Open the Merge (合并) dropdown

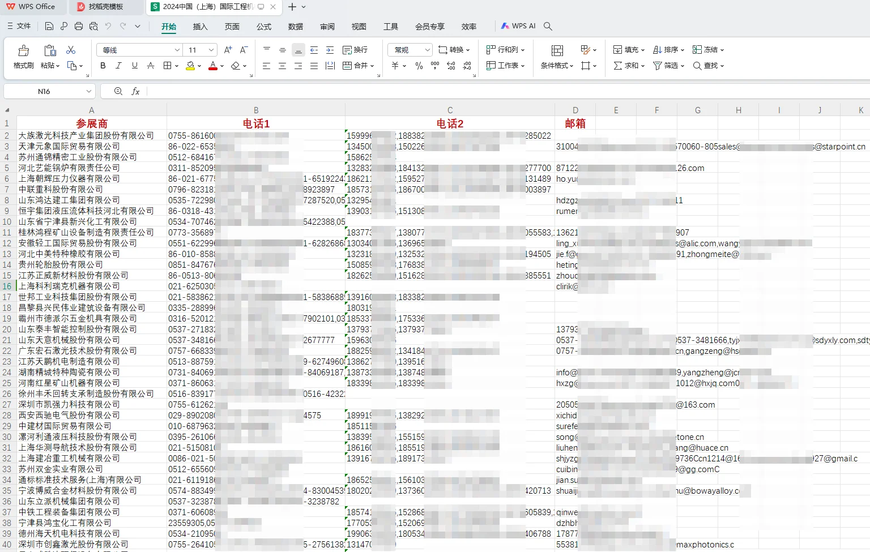(359, 66)
